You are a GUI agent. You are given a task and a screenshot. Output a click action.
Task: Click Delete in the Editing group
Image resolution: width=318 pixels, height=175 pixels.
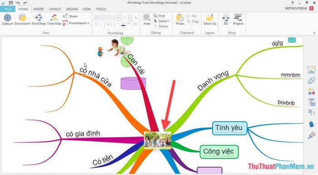(161, 26)
